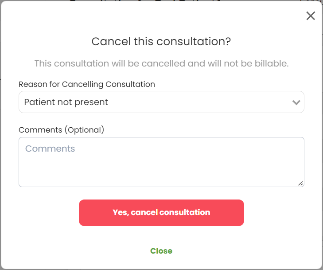Viewport: 323px width, 270px height.
Task: Click the 'Cancel this consultation?' heading
Action: pos(161,42)
